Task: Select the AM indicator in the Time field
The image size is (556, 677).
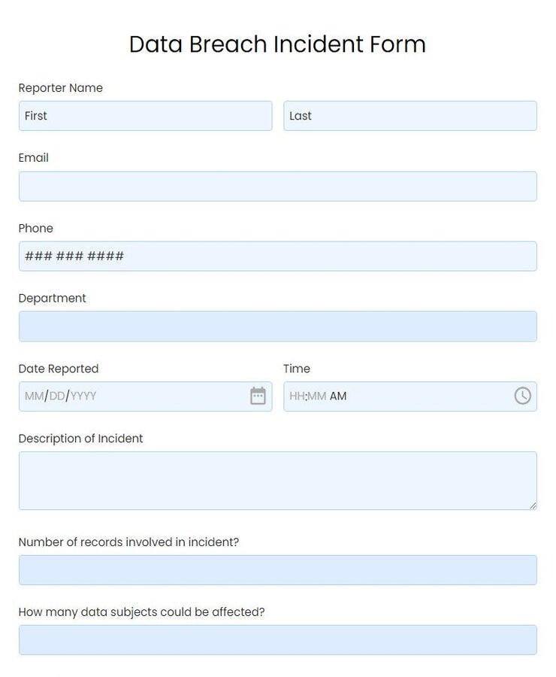Action: tap(339, 396)
